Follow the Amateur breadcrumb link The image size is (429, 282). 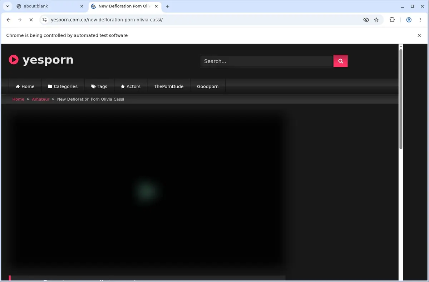pyautogui.click(x=41, y=99)
